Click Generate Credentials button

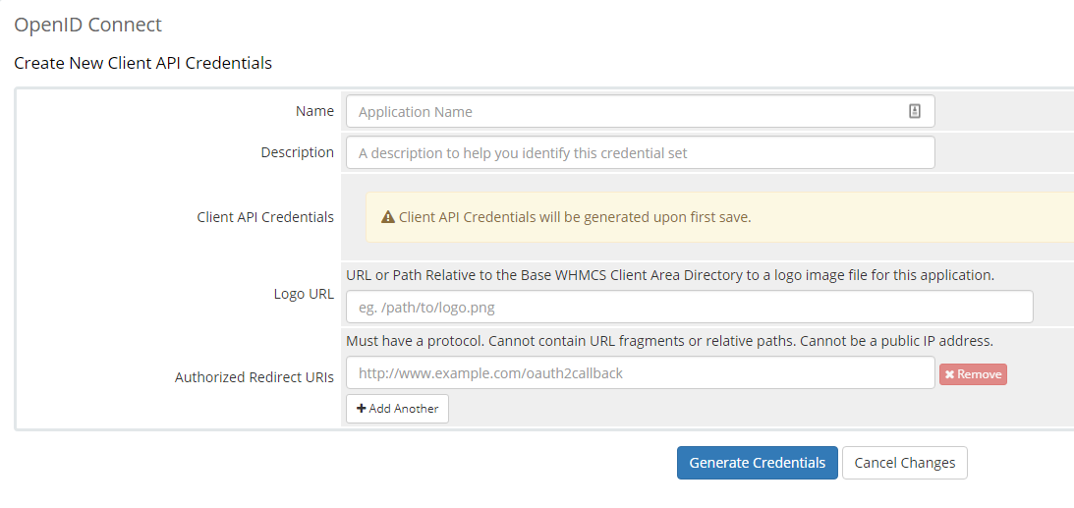pos(757,463)
